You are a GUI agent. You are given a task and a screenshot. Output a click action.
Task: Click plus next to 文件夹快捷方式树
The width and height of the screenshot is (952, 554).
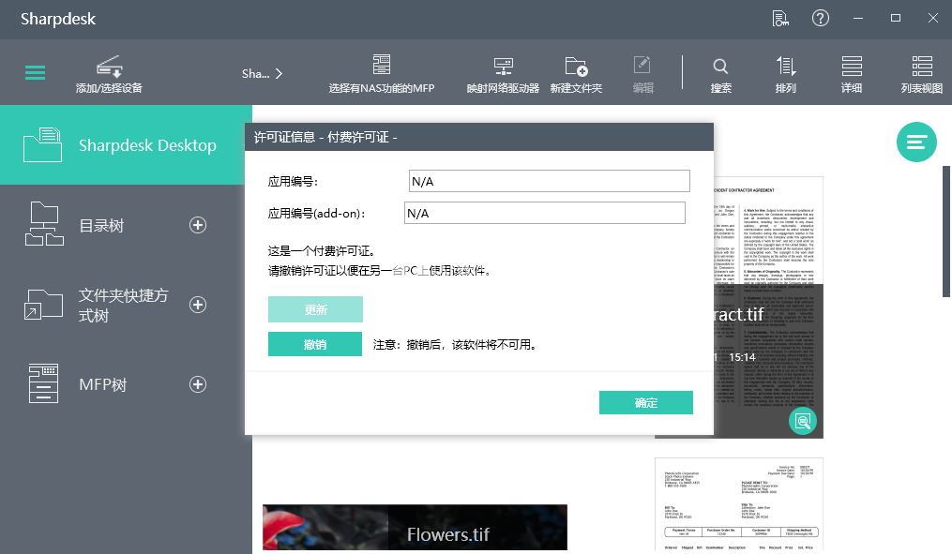(x=198, y=305)
